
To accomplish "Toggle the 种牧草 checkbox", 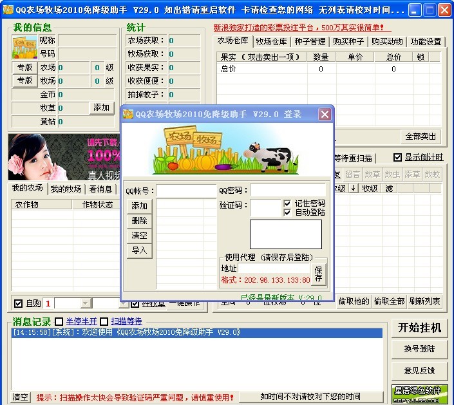I will [135, 304].
